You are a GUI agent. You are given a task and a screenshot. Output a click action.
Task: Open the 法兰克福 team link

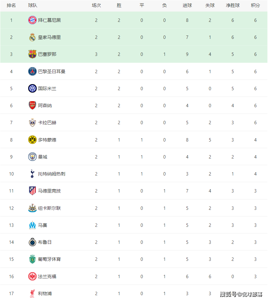(x=47, y=277)
